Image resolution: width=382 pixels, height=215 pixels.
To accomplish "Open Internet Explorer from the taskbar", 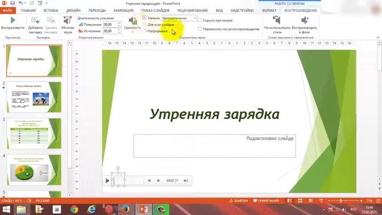I will tap(91, 210).
